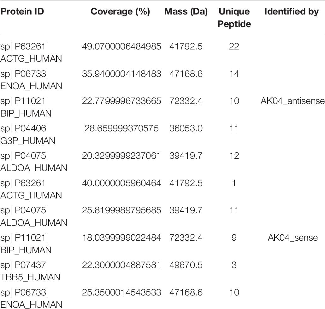Select the Identified by column header

coord(291,12)
